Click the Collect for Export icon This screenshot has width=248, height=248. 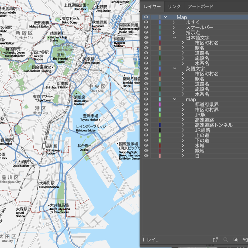click(215, 240)
